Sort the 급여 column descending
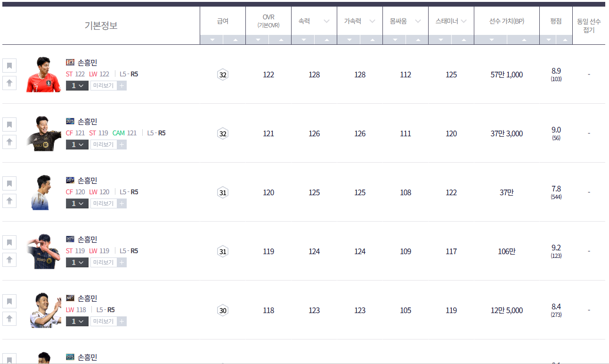This screenshot has width=609, height=364. pyautogui.click(x=211, y=40)
